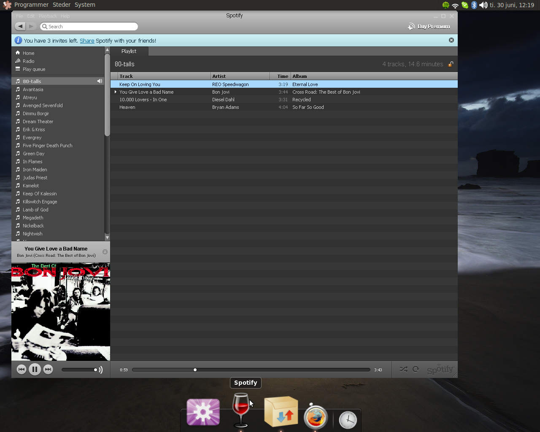Click the Firefox icon in the dock
This screenshot has width=540, height=432.
316,417
